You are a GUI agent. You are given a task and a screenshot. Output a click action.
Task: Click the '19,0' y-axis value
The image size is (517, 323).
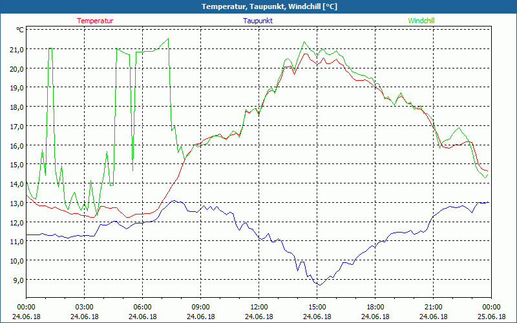pos(17,88)
